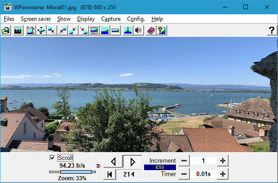Click the full-size landscape picture icon
278x183 pixels.
click(x=105, y=30)
